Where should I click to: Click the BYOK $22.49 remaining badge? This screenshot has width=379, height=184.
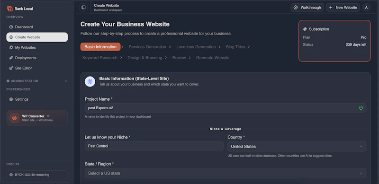click(x=37, y=175)
